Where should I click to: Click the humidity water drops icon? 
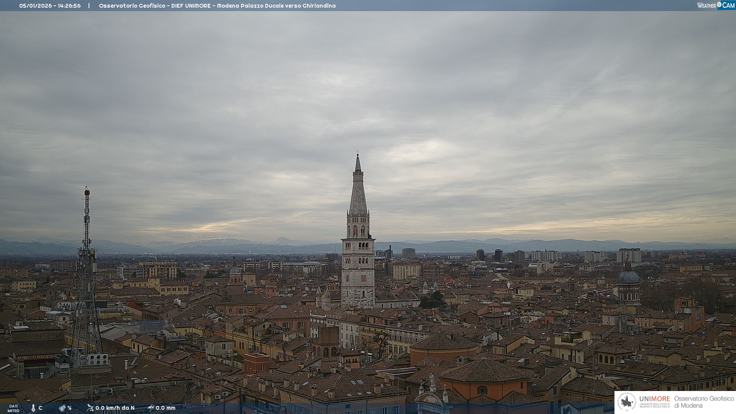[x=62, y=408]
